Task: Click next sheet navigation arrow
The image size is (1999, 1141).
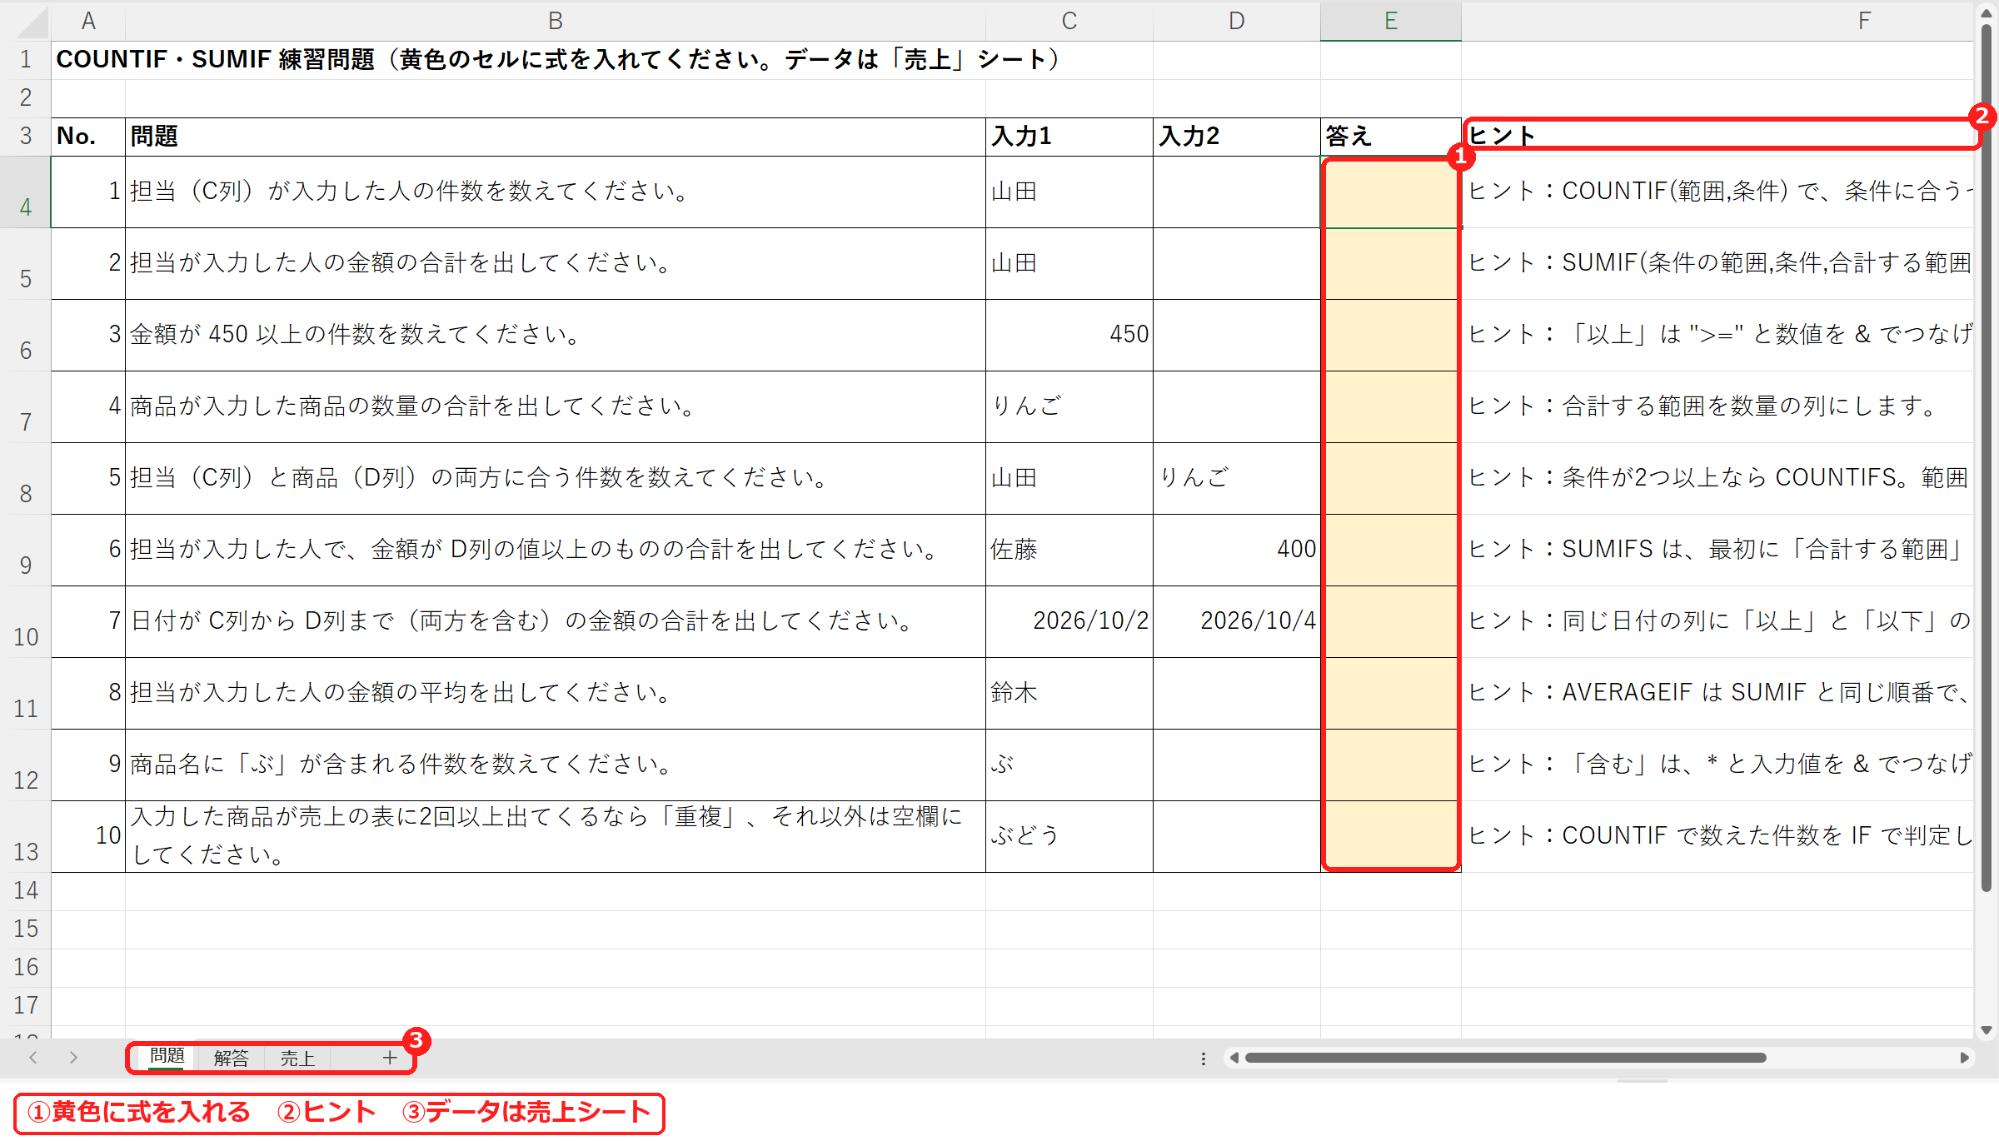Action: 73,1058
